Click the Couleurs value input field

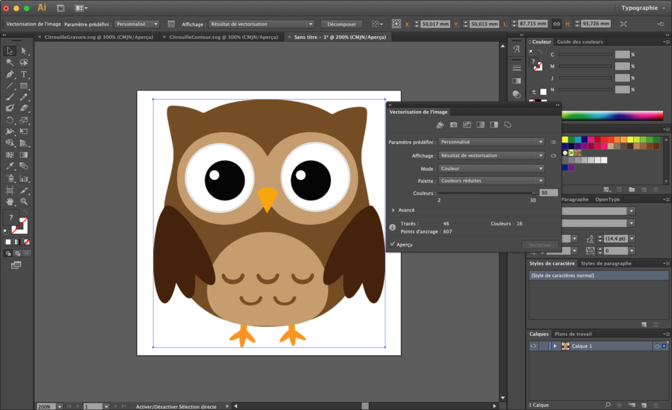[548, 193]
